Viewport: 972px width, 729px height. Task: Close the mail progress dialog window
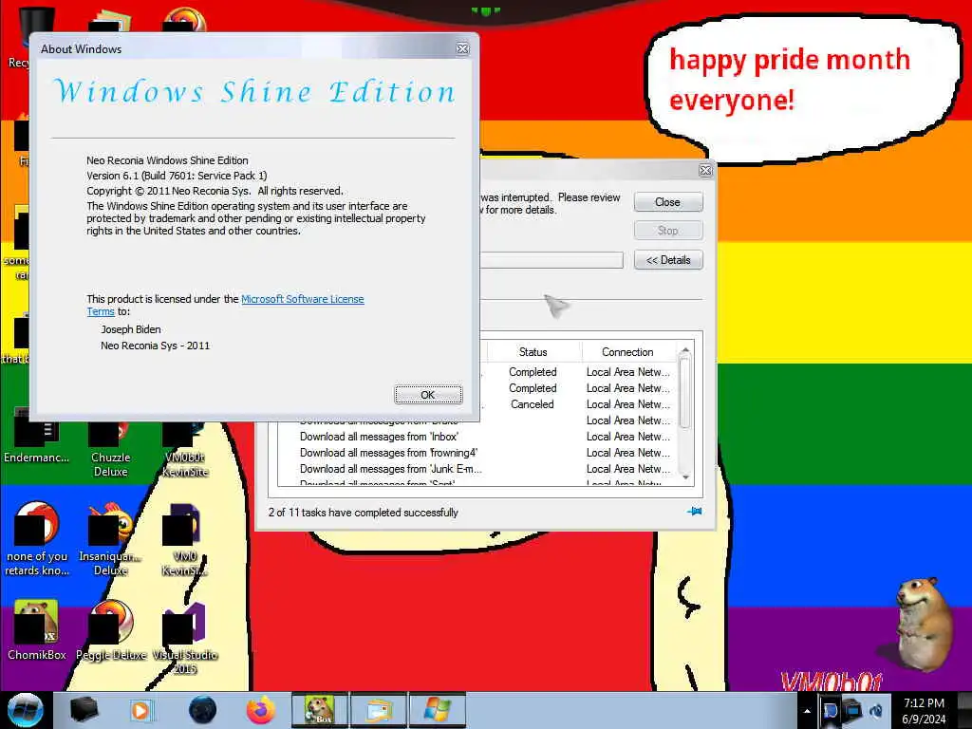coord(705,170)
